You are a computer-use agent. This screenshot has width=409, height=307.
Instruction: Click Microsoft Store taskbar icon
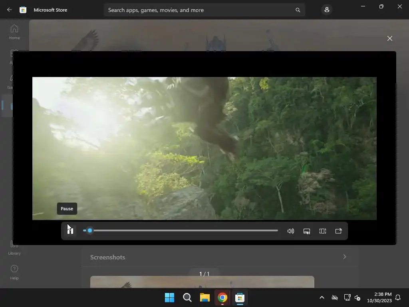pos(240,297)
